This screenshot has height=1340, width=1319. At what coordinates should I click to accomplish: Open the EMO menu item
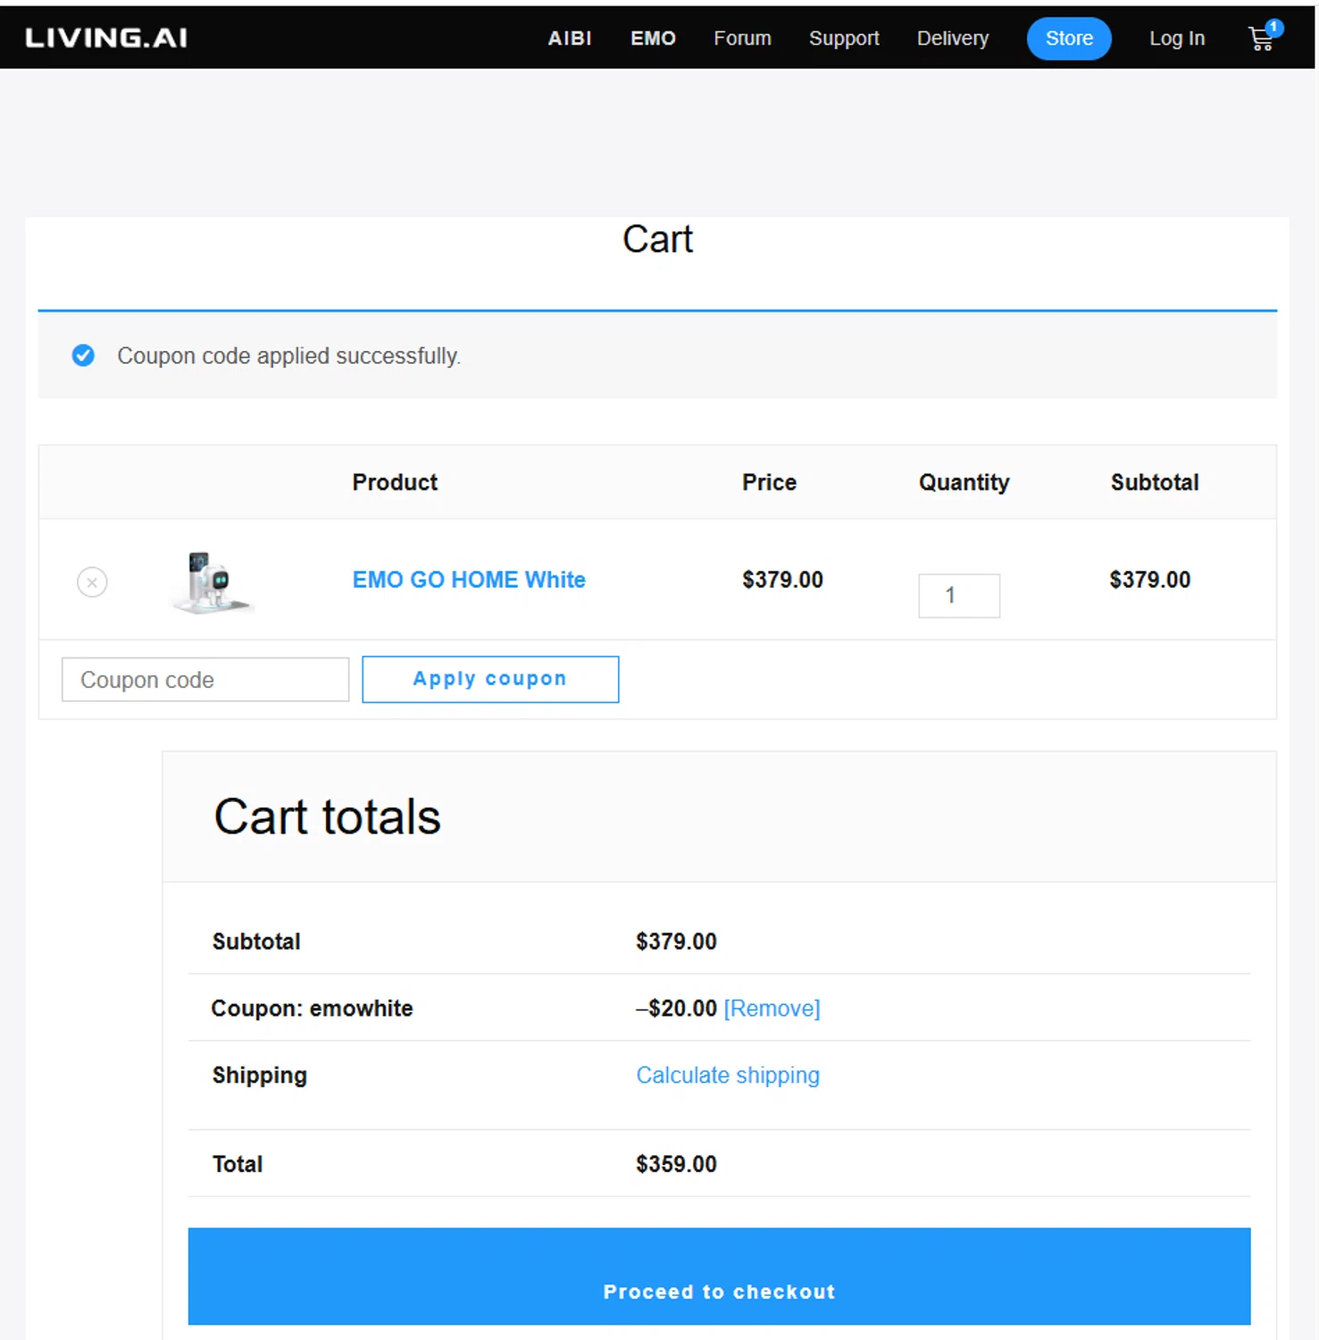(x=653, y=38)
